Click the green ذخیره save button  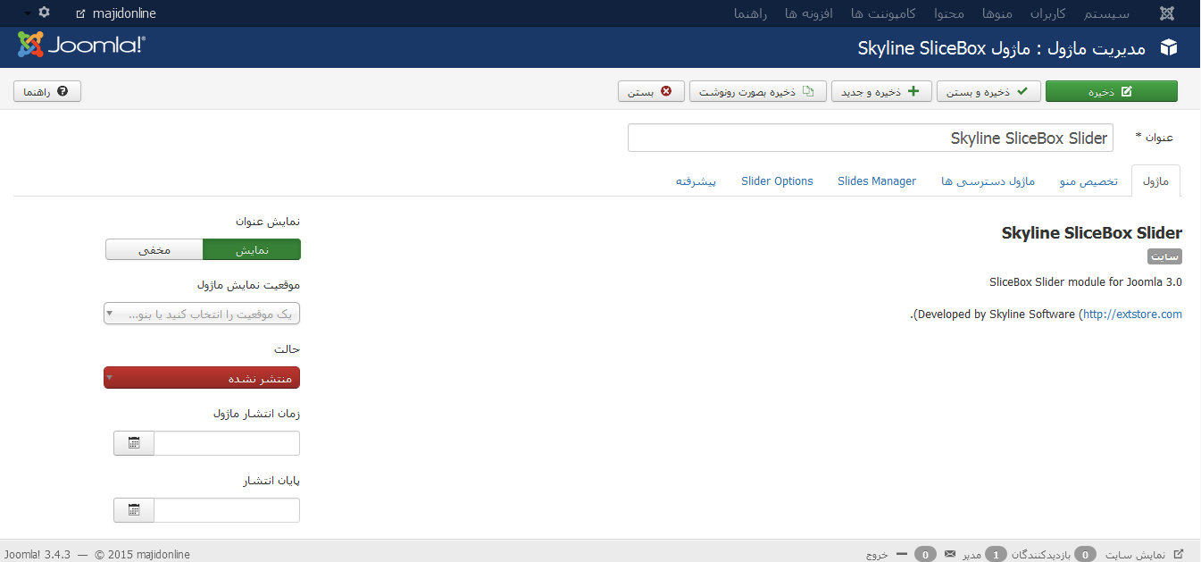tap(1112, 91)
